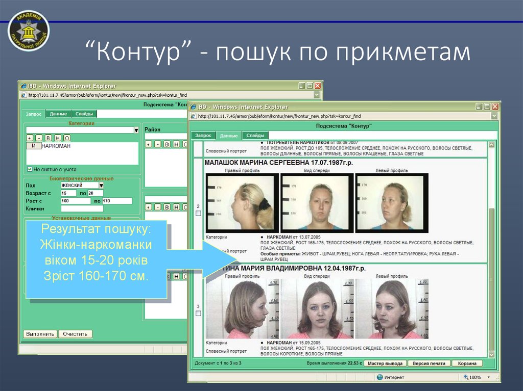Click the Возраст с field containing 15
The image size is (523, 391).
pos(68,193)
